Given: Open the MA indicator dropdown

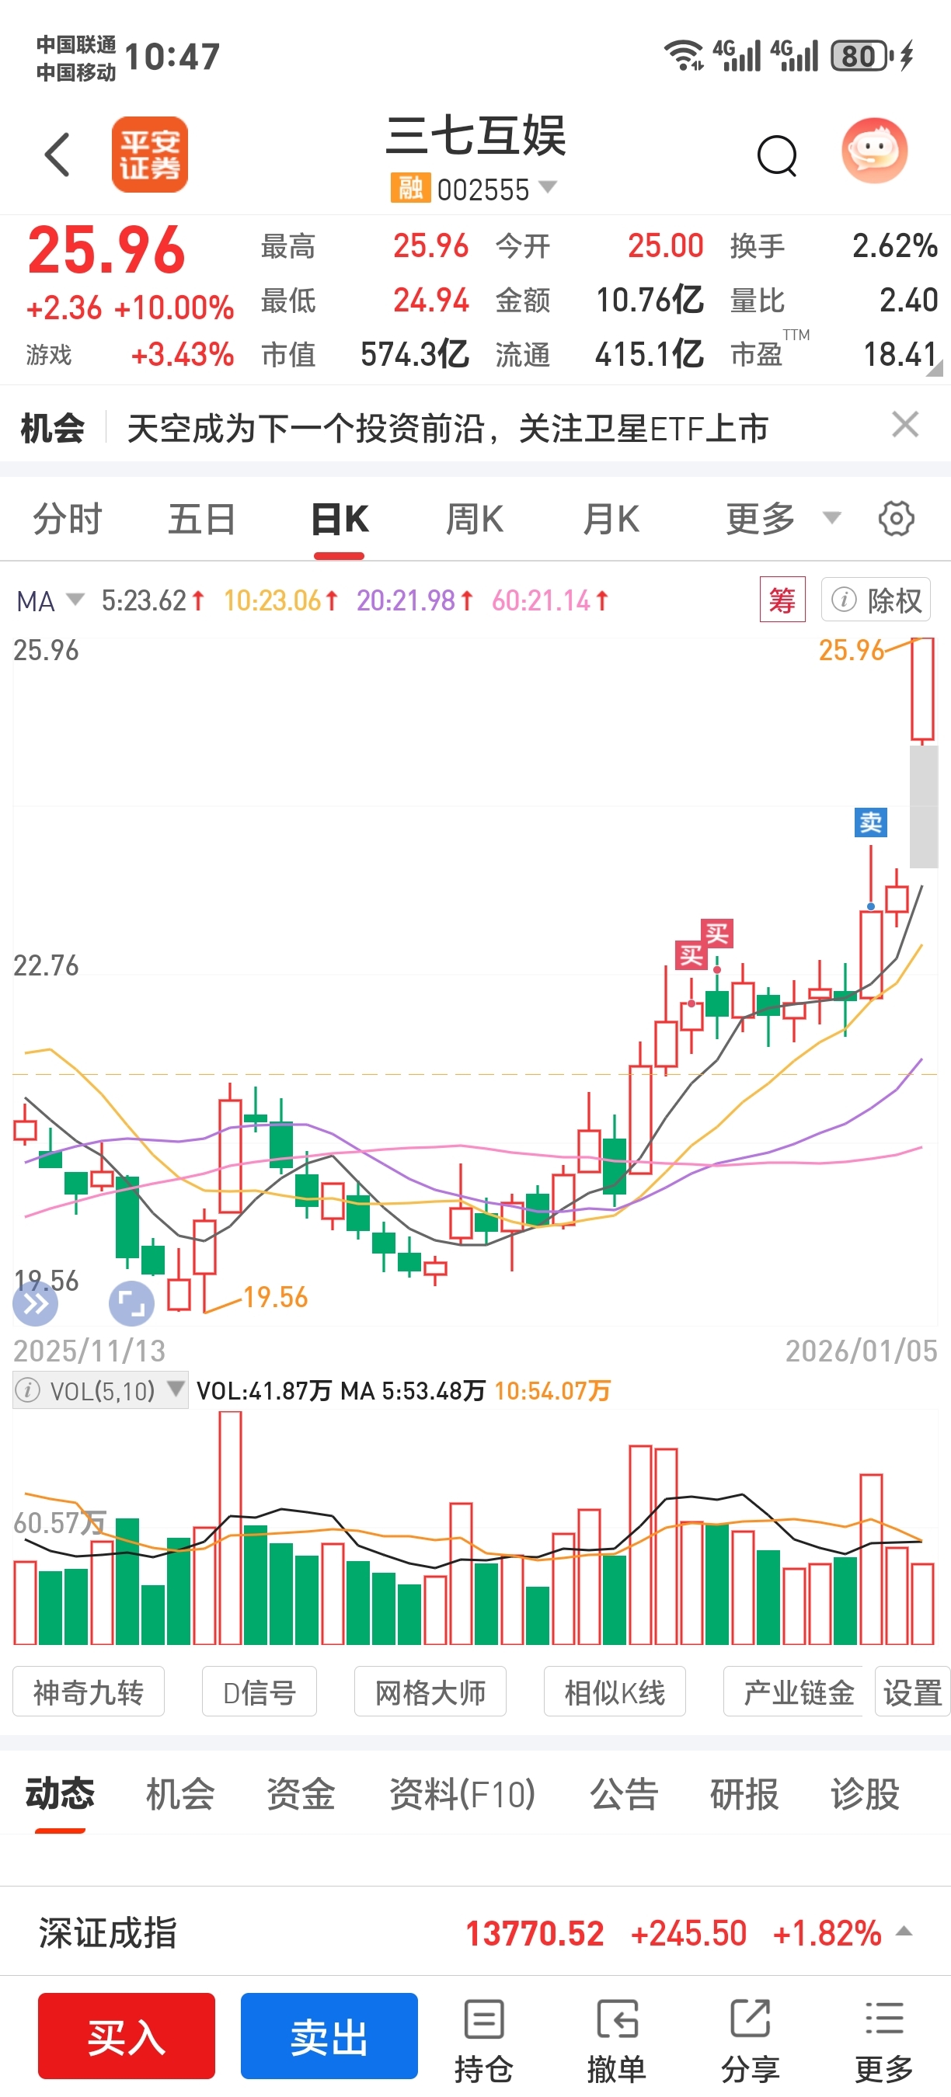Looking at the screenshot, I should (50, 601).
